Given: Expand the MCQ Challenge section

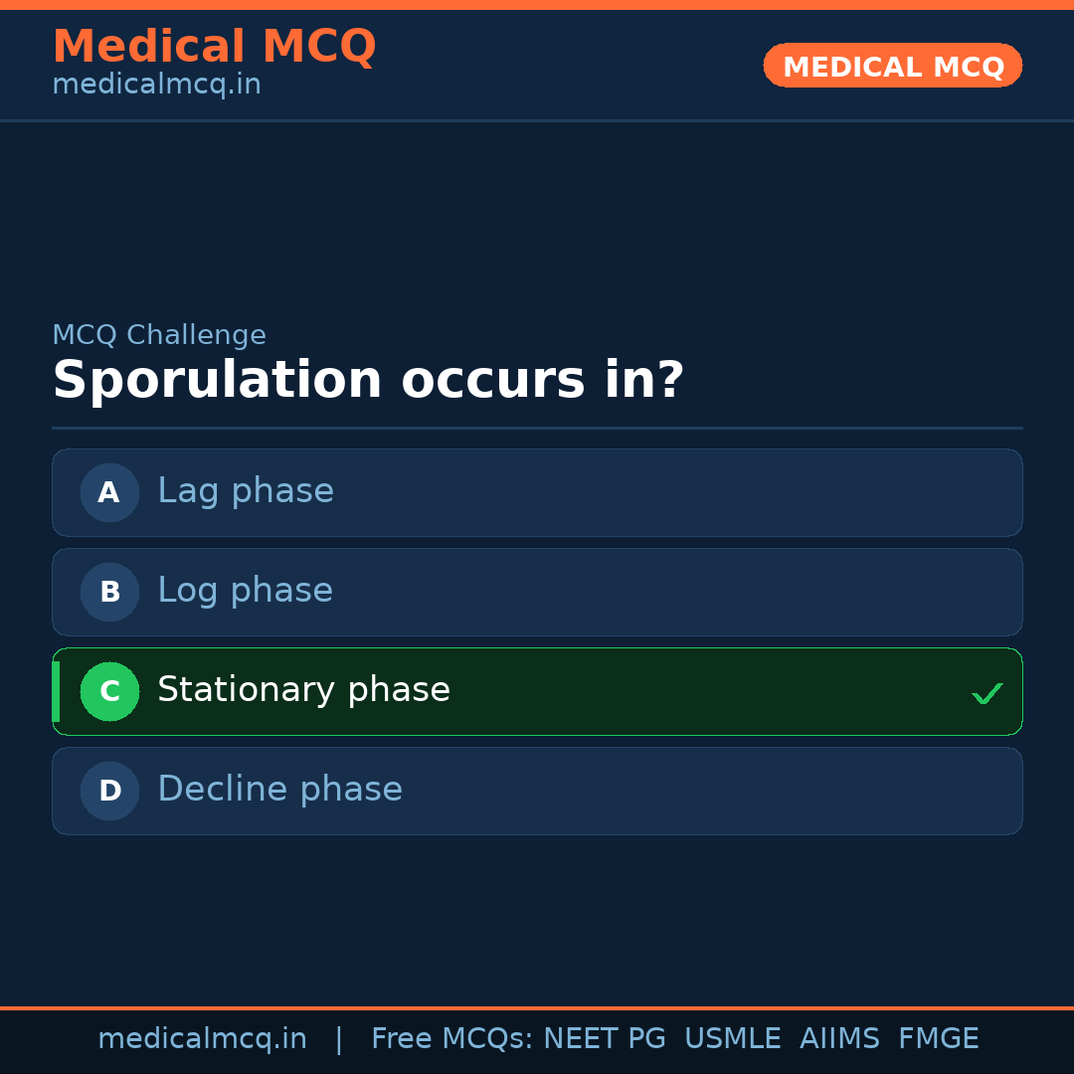Looking at the screenshot, I should (159, 335).
